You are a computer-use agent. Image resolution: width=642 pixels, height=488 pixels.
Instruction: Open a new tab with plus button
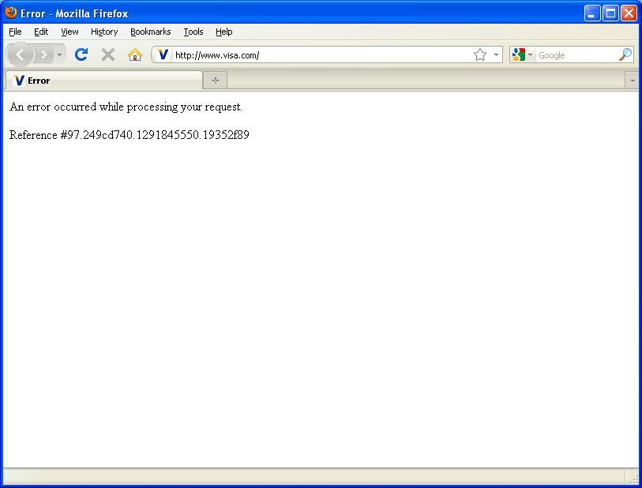point(215,81)
